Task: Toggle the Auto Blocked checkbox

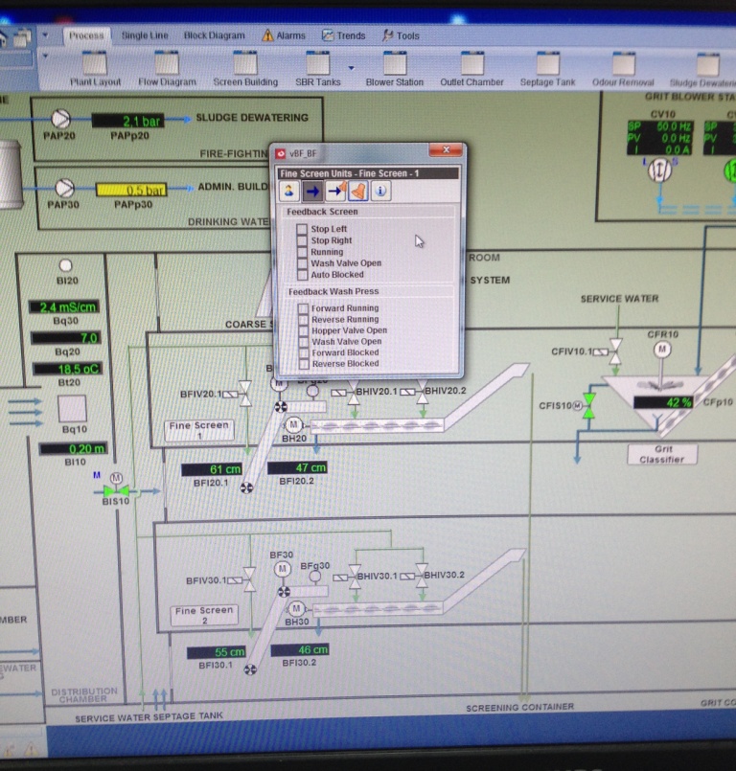Action: coord(302,275)
